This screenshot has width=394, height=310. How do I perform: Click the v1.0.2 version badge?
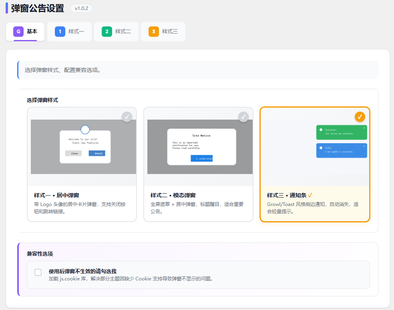(81, 8)
